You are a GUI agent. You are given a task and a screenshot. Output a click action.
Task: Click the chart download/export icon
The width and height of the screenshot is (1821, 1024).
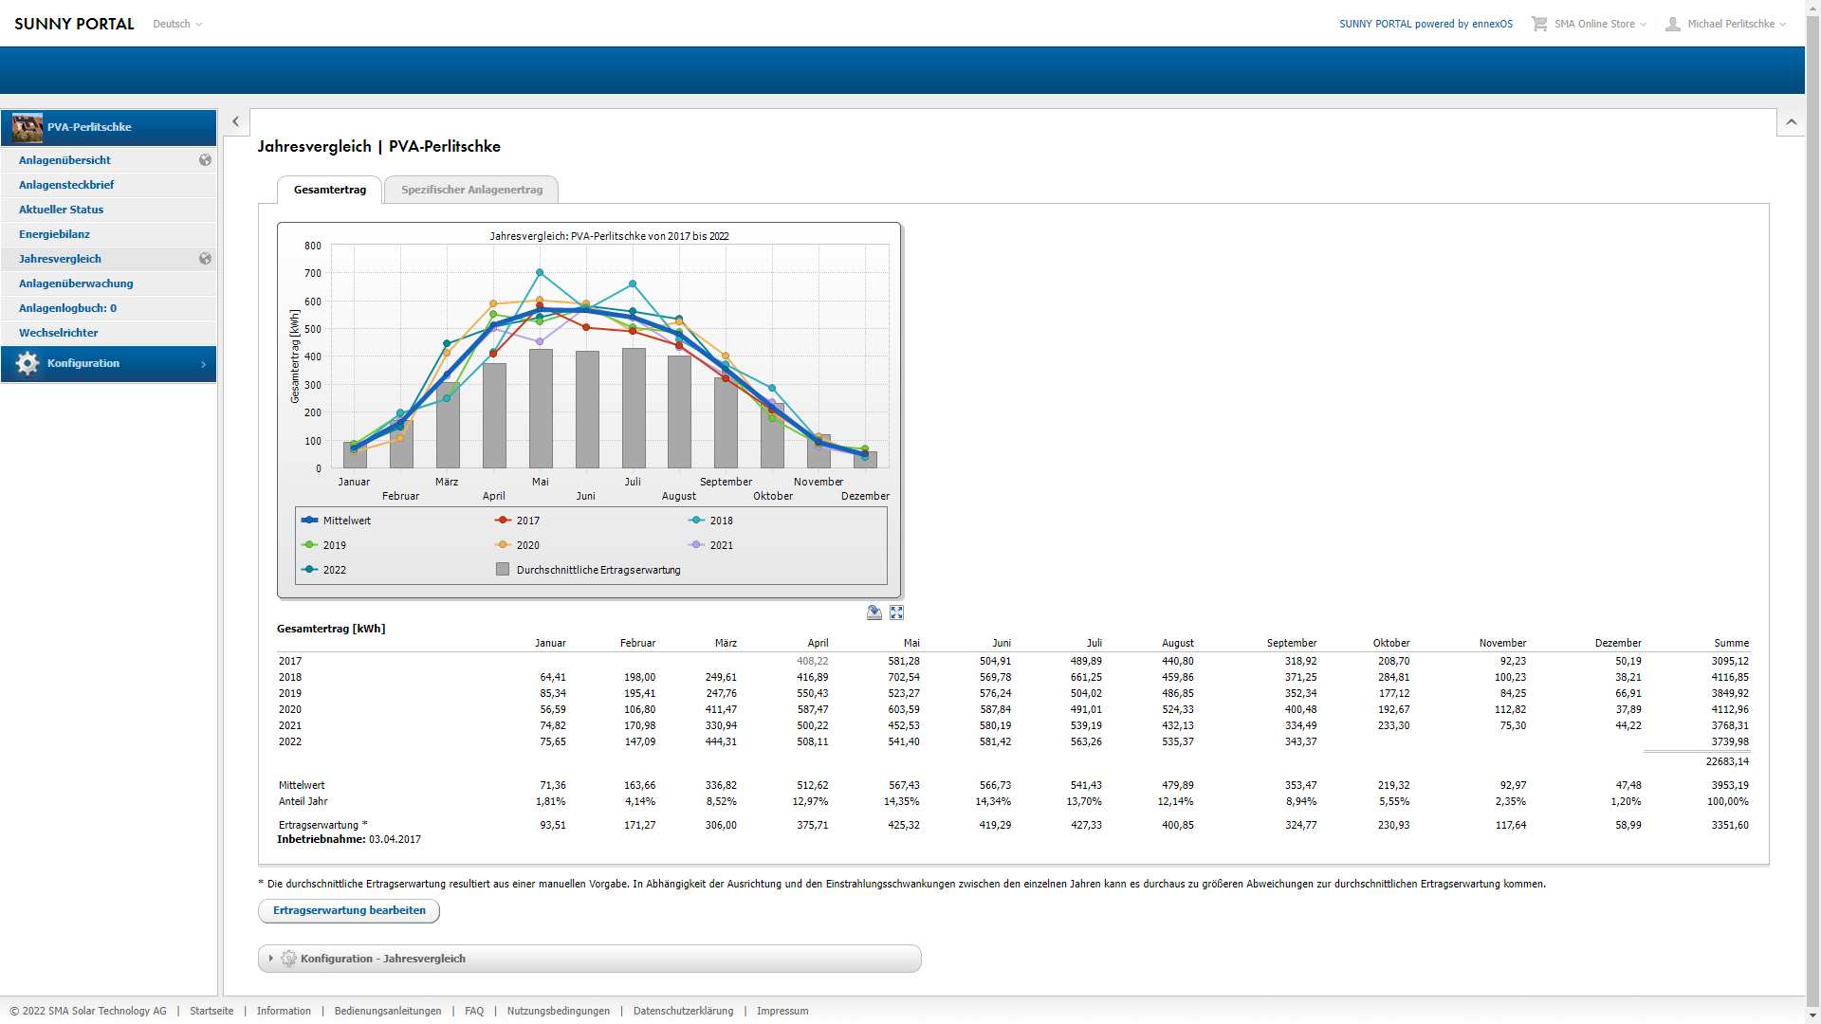click(x=874, y=613)
